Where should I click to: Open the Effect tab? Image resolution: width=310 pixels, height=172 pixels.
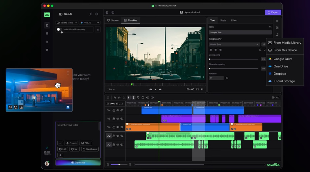point(234,20)
